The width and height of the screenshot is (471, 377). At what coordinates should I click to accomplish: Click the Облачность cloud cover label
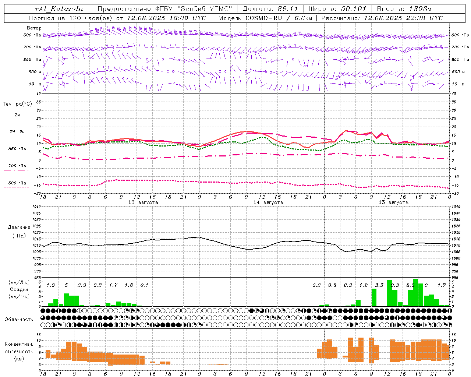tap(19, 319)
